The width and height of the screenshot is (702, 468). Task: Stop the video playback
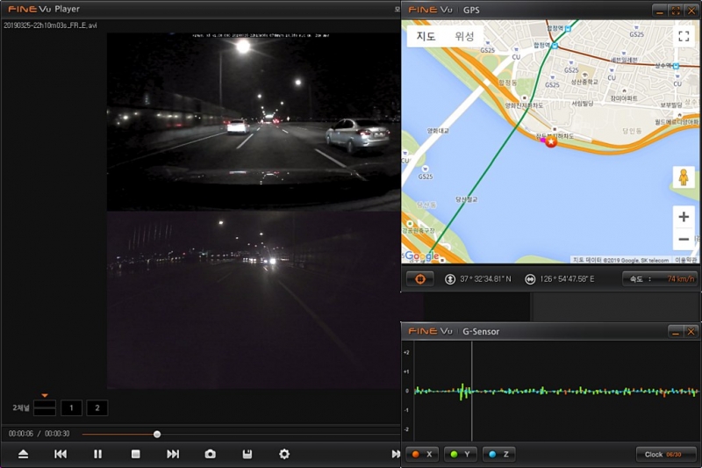tap(136, 454)
